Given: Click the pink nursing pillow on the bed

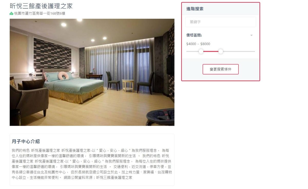Looking at the screenshot, I should [63, 75].
